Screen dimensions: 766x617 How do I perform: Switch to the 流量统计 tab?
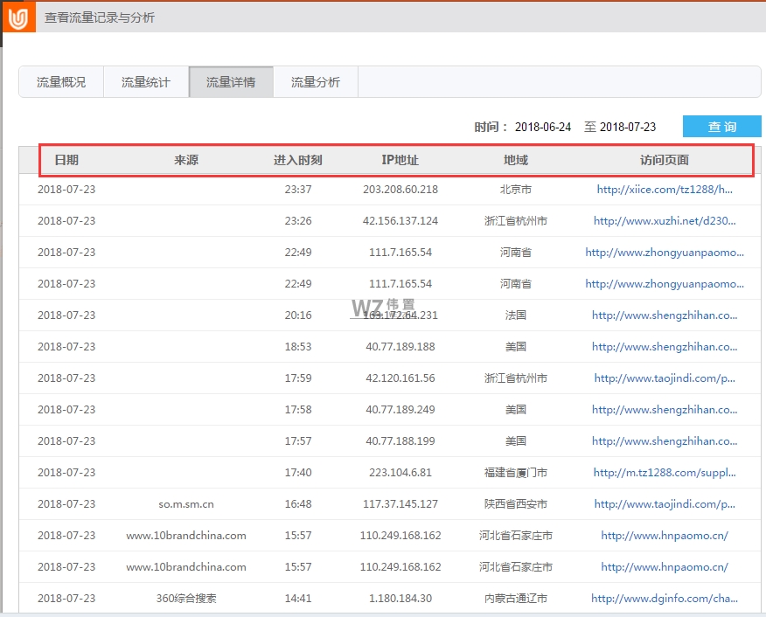click(x=145, y=81)
